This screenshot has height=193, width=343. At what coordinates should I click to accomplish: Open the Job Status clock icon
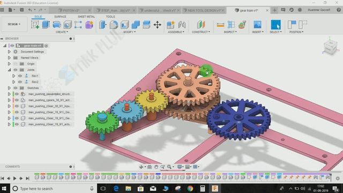pyautogui.click(x=300, y=10)
